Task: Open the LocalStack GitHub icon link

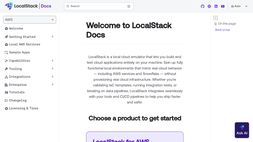Action: 202,6
